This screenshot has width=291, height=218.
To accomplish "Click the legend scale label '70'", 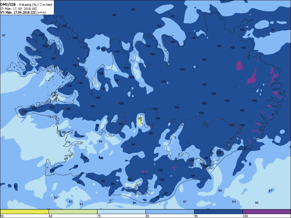I will (99, 216).
